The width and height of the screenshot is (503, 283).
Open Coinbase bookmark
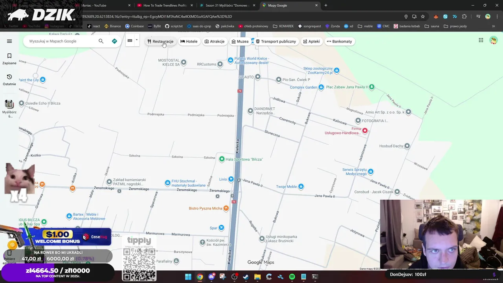(134, 26)
